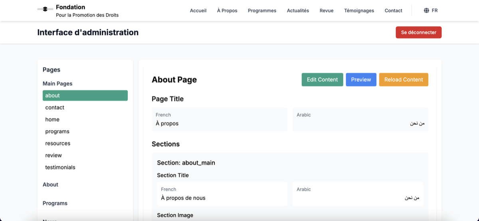Viewport: 479px width, 221px height.
Task: Click the Contact nav link
Action: [393, 10]
